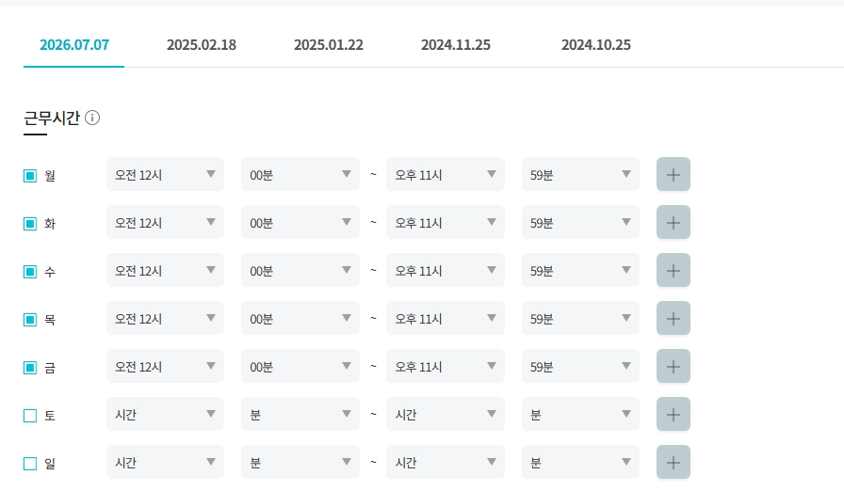Switch to the 2025.02.18 tab
The height and width of the screenshot is (491, 844).
[x=202, y=44]
